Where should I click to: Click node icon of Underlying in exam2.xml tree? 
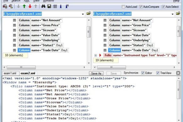(x=105, y=40)
